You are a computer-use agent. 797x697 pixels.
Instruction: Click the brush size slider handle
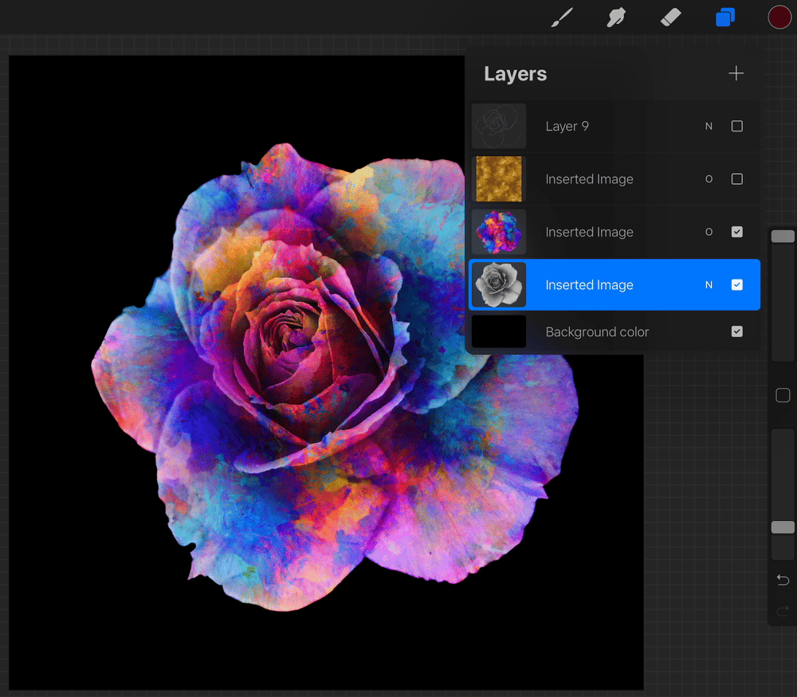[x=783, y=237]
